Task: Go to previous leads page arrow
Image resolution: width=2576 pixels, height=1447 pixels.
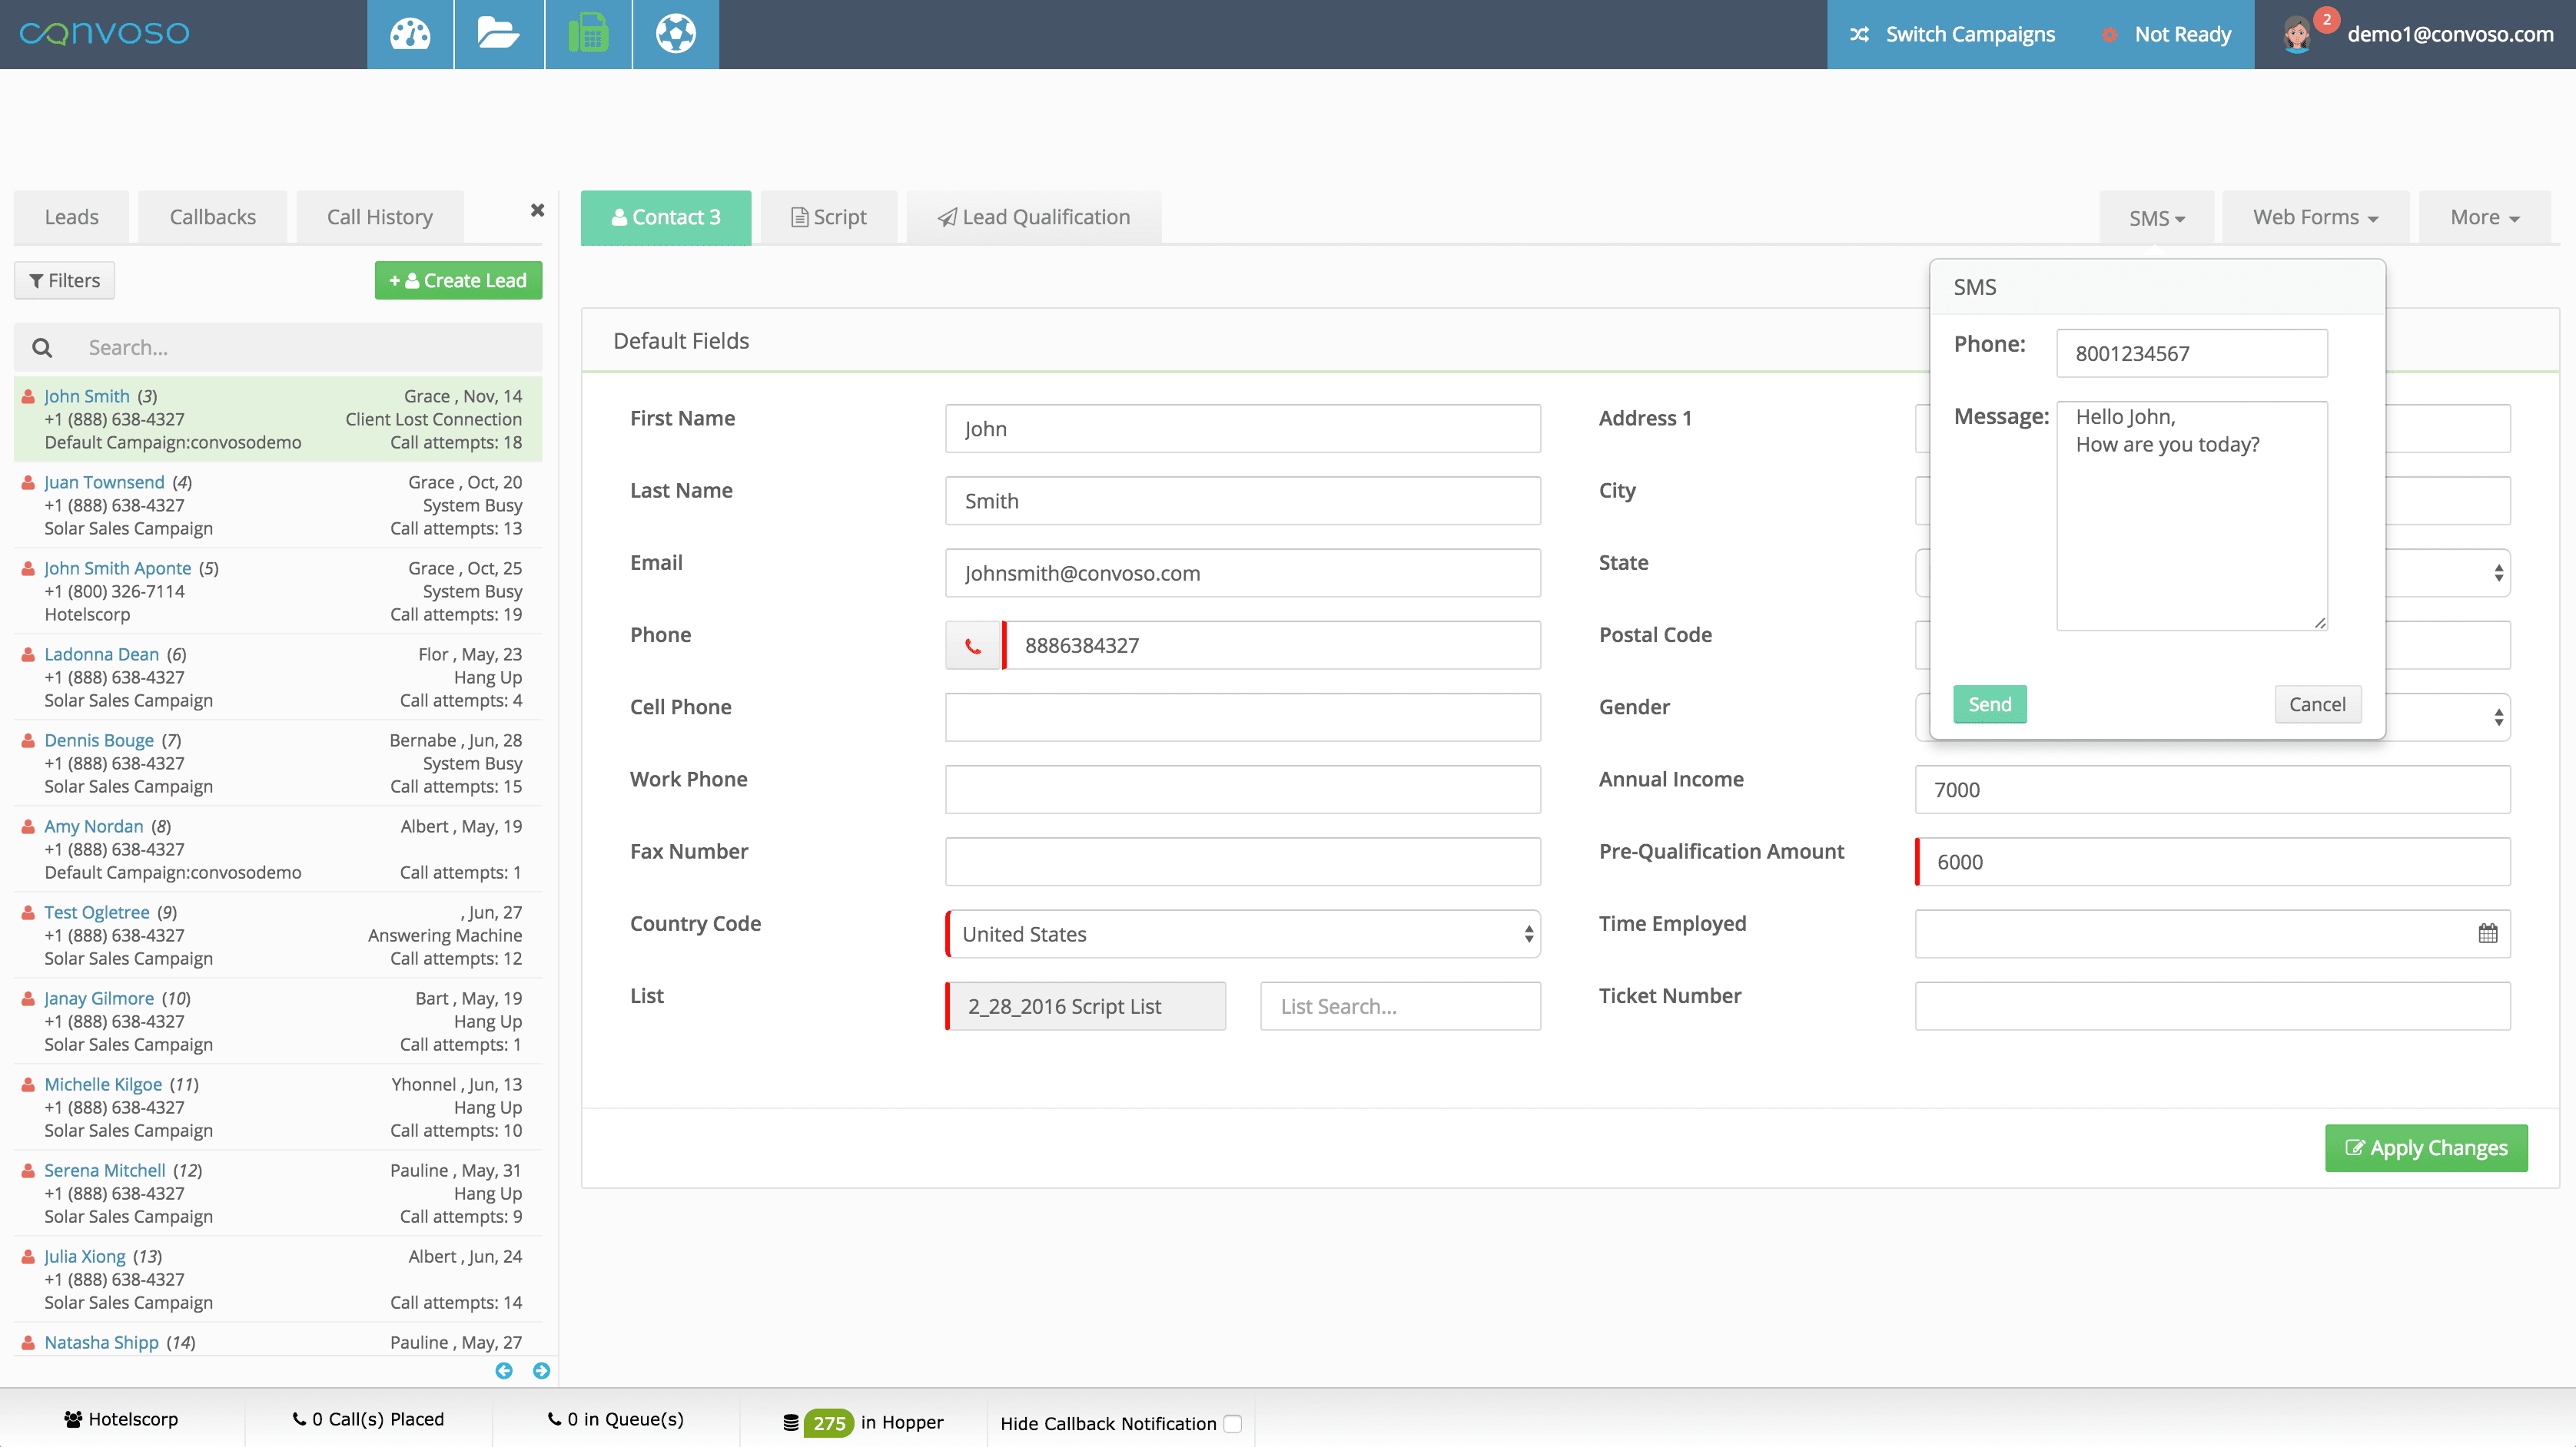Action: coord(504,1370)
